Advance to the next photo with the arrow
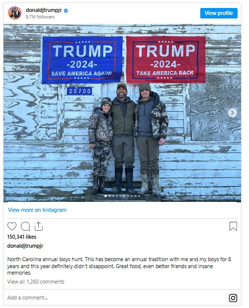The width and height of the screenshot is (249, 308). coord(232,113)
